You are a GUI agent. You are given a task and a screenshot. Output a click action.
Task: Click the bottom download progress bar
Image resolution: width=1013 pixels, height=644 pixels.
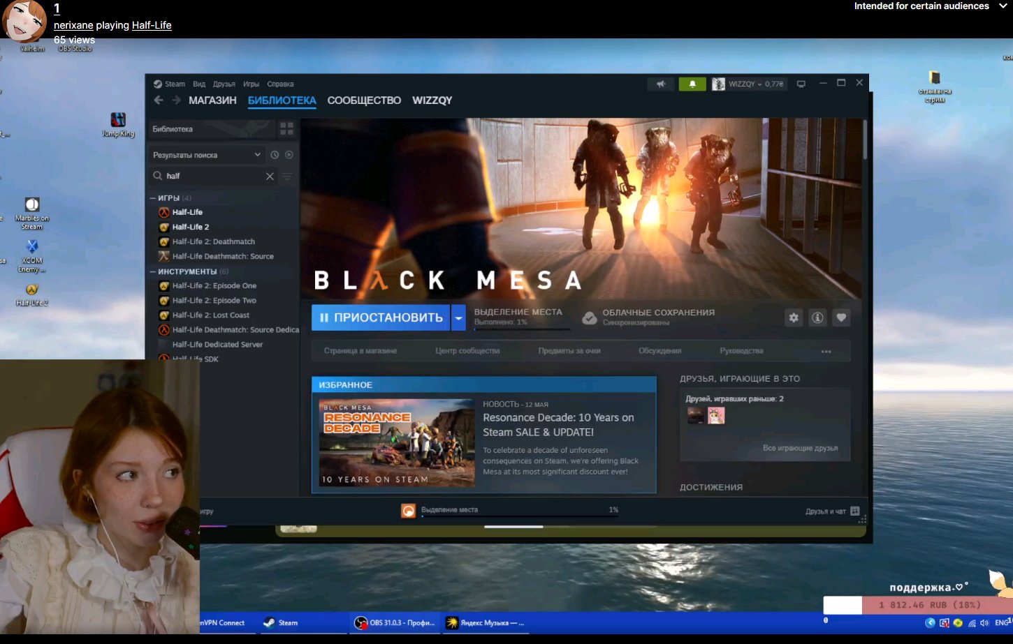click(x=520, y=517)
